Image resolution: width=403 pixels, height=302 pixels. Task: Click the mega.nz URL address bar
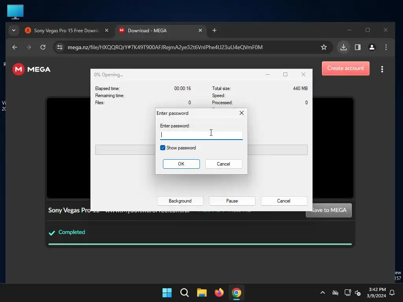point(165,47)
